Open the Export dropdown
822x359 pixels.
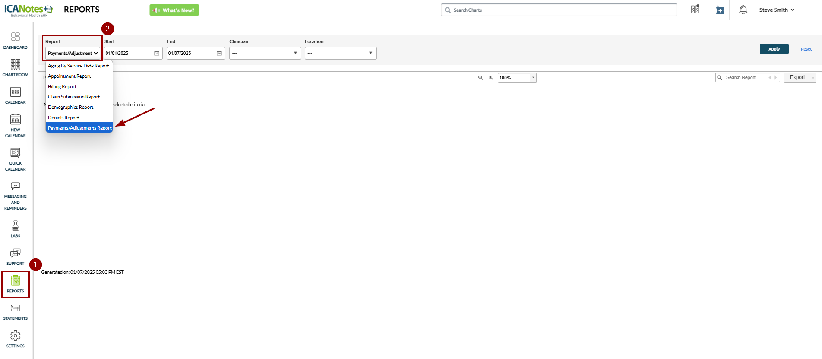[800, 78]
